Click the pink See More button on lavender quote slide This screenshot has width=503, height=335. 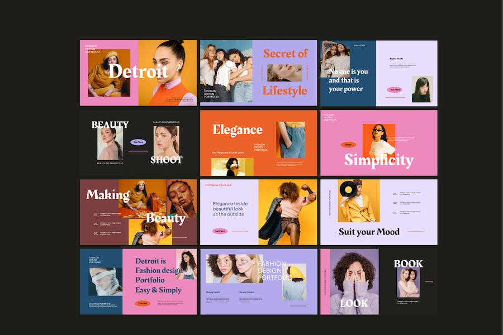tap(395, 90)
